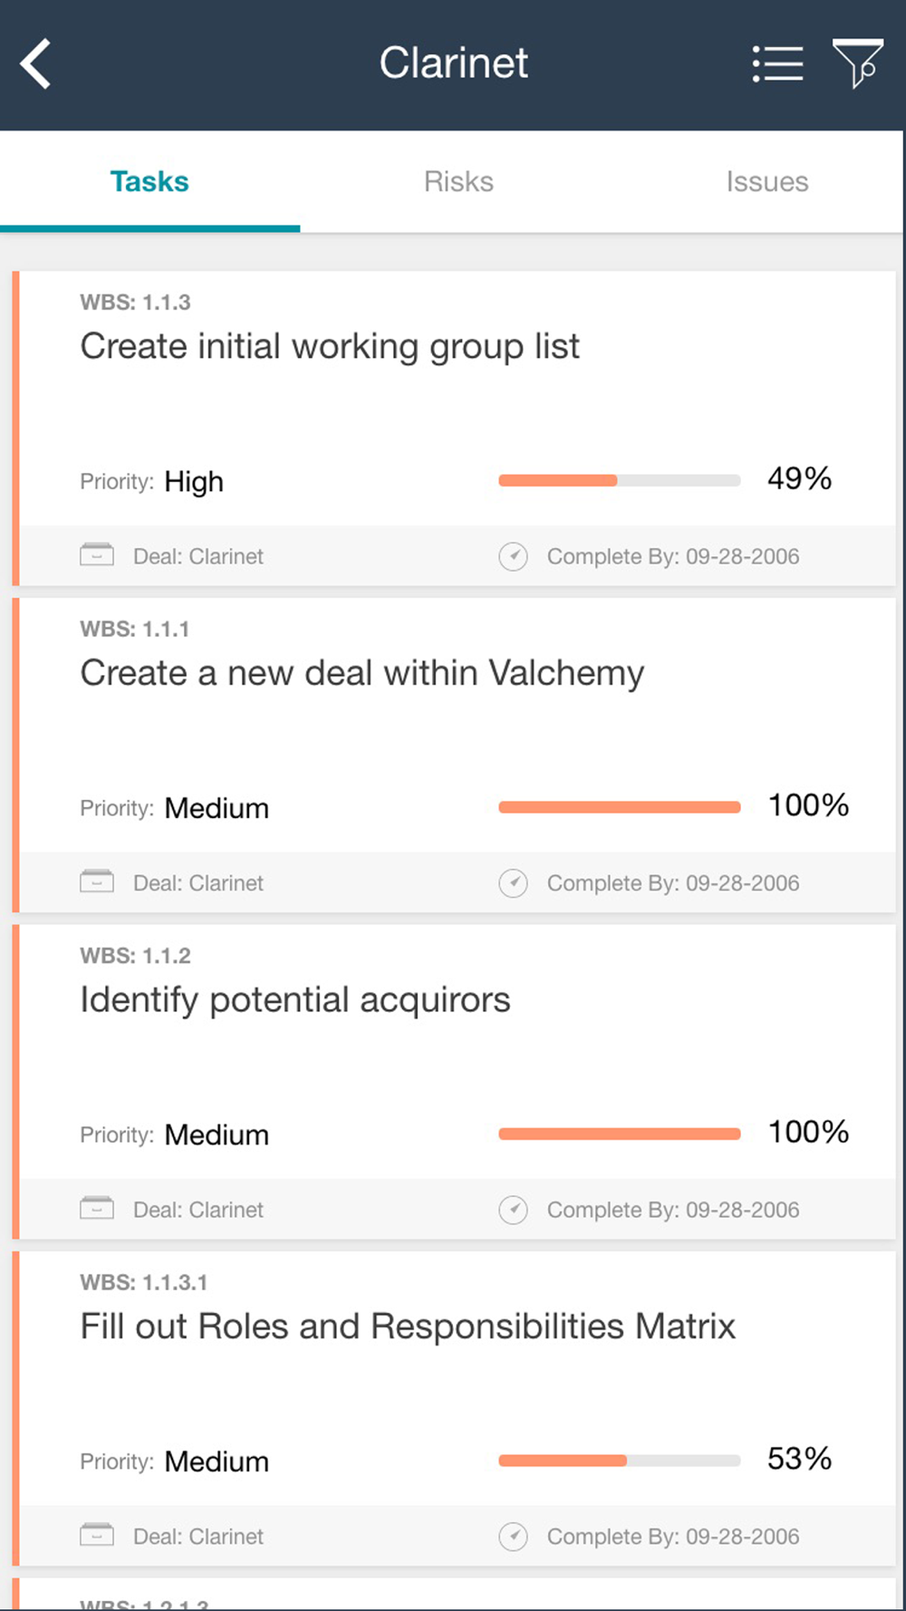Image resolution: width=906 pixels, height=1611 pixels.
Task: Tap the clock icon on the WBS 1.1.3 card
Action: (514, 556)
